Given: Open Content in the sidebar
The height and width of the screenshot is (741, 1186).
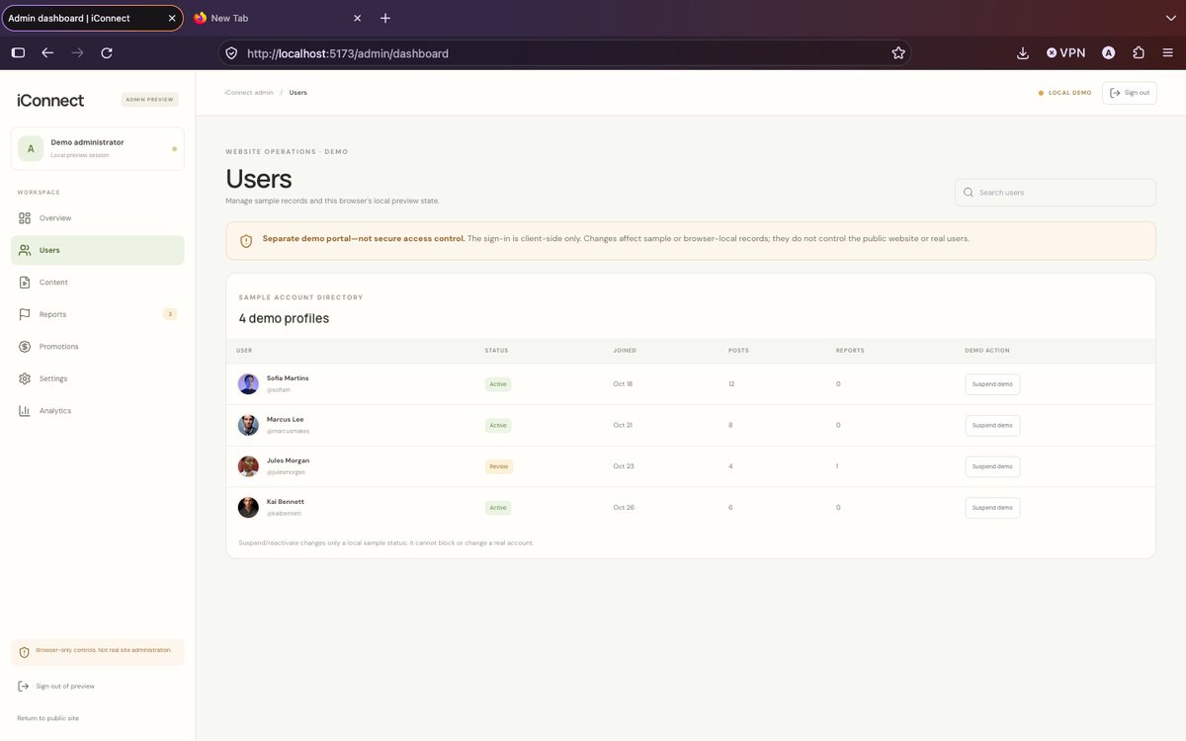Looking at the screenshot, I should 97,283.
